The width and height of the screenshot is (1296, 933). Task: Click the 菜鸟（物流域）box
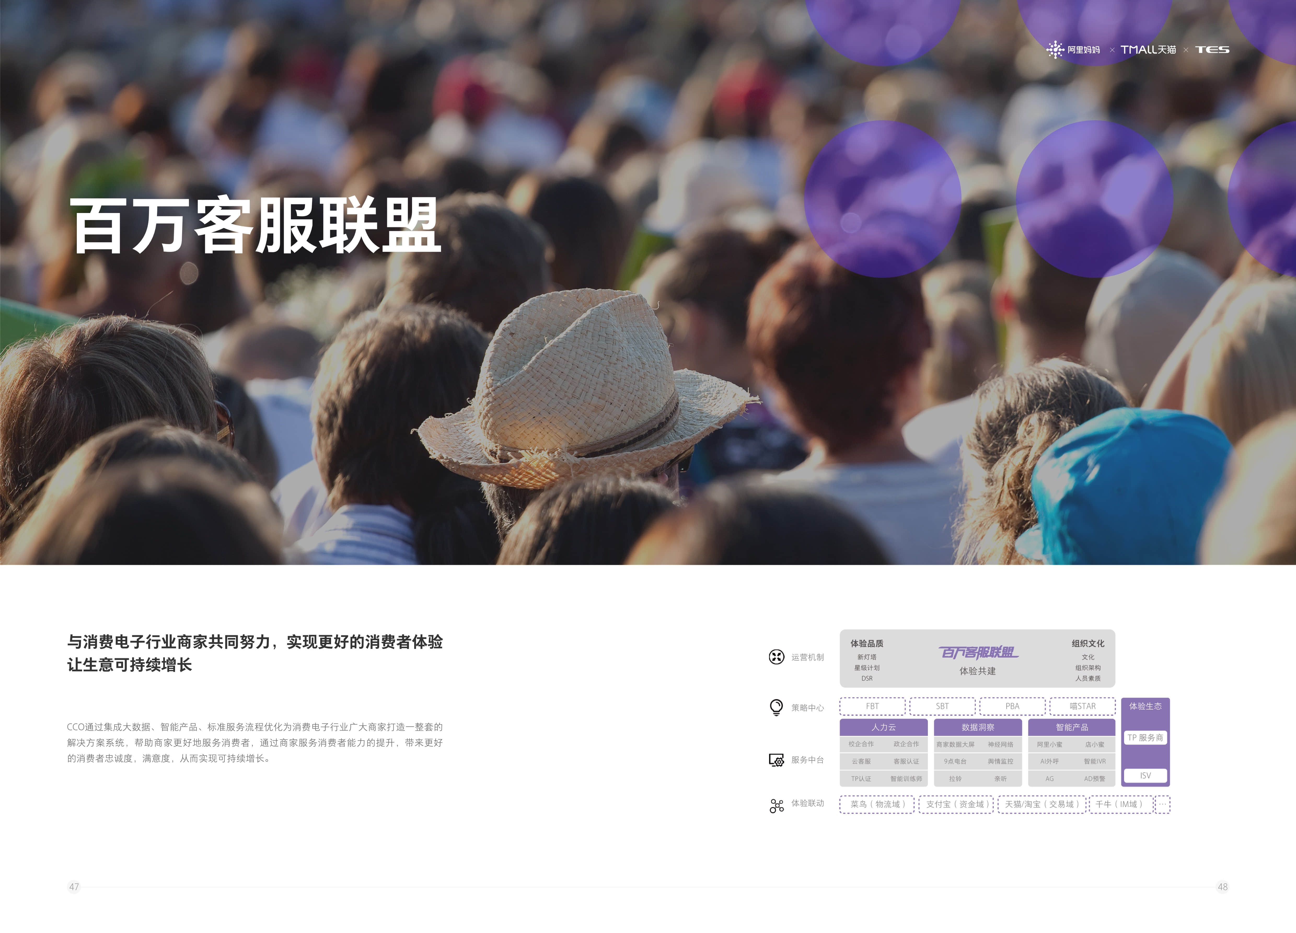[x=877, y=804]
